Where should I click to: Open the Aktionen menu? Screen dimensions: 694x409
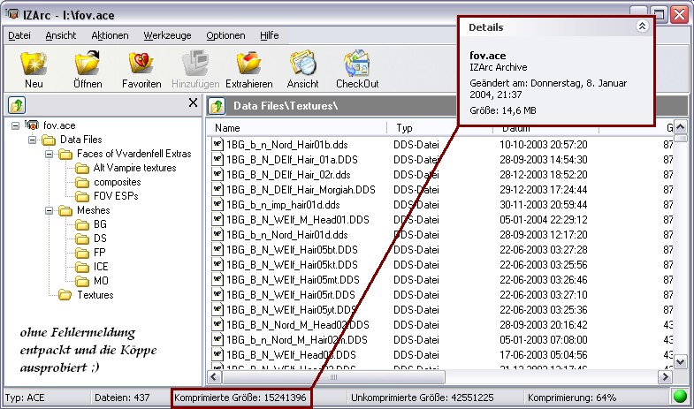click(x=110, y=35)
